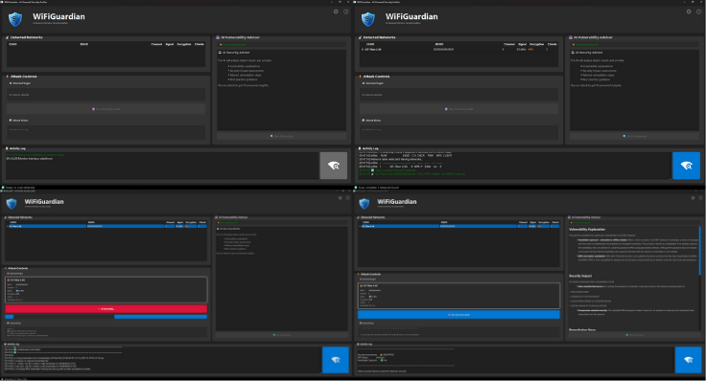
Task: Click selected target details box in Vulnerability Explanation window
Action: click(x=459, y=296)
